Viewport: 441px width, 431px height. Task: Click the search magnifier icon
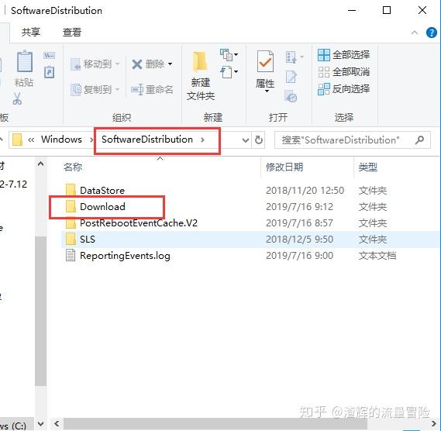pyautogui.click(x=419, y=140)
